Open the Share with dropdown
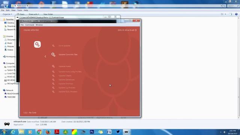 coord(34,14)
